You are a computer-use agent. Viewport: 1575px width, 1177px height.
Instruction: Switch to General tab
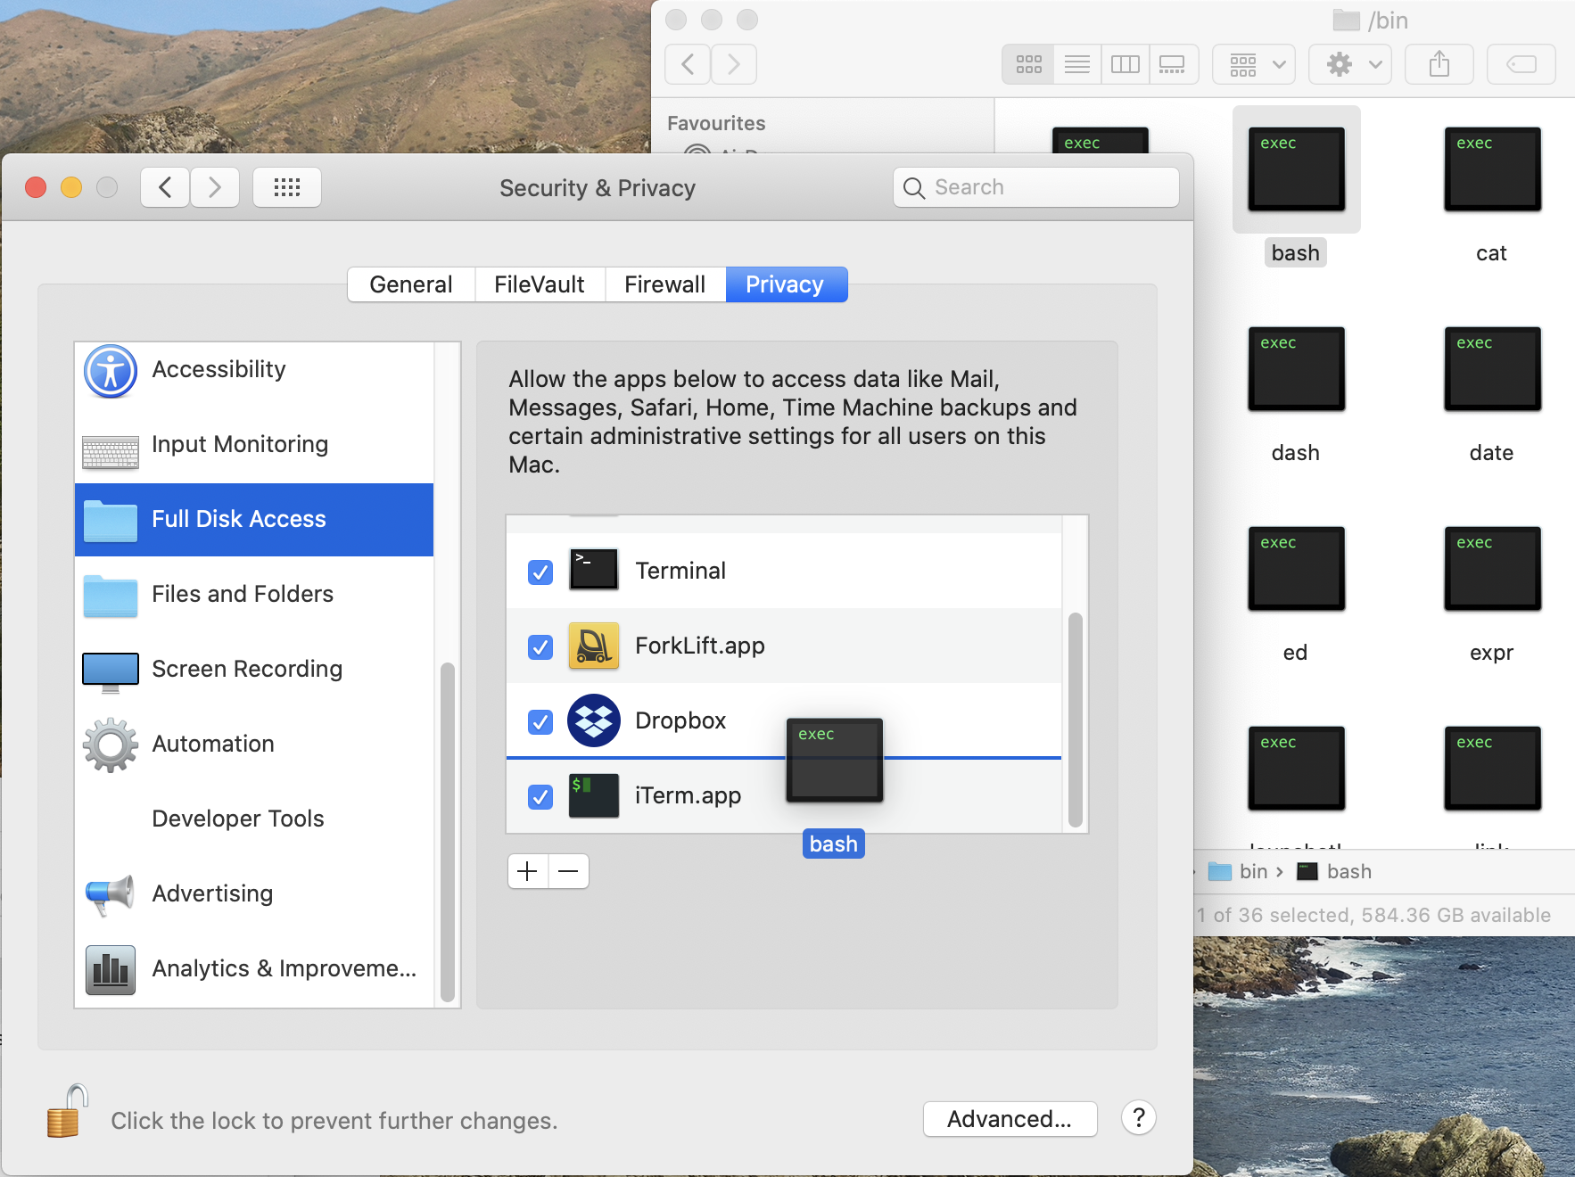click(x=411, y=284)
